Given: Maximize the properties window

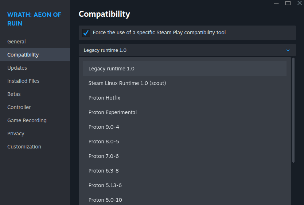Looking at the screenshot, I should [x=288, y=3].
